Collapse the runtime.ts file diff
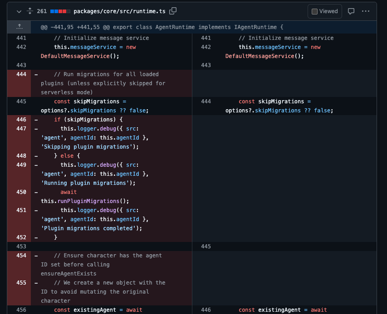This screenshot has height=314, width=387. point(19,11)
